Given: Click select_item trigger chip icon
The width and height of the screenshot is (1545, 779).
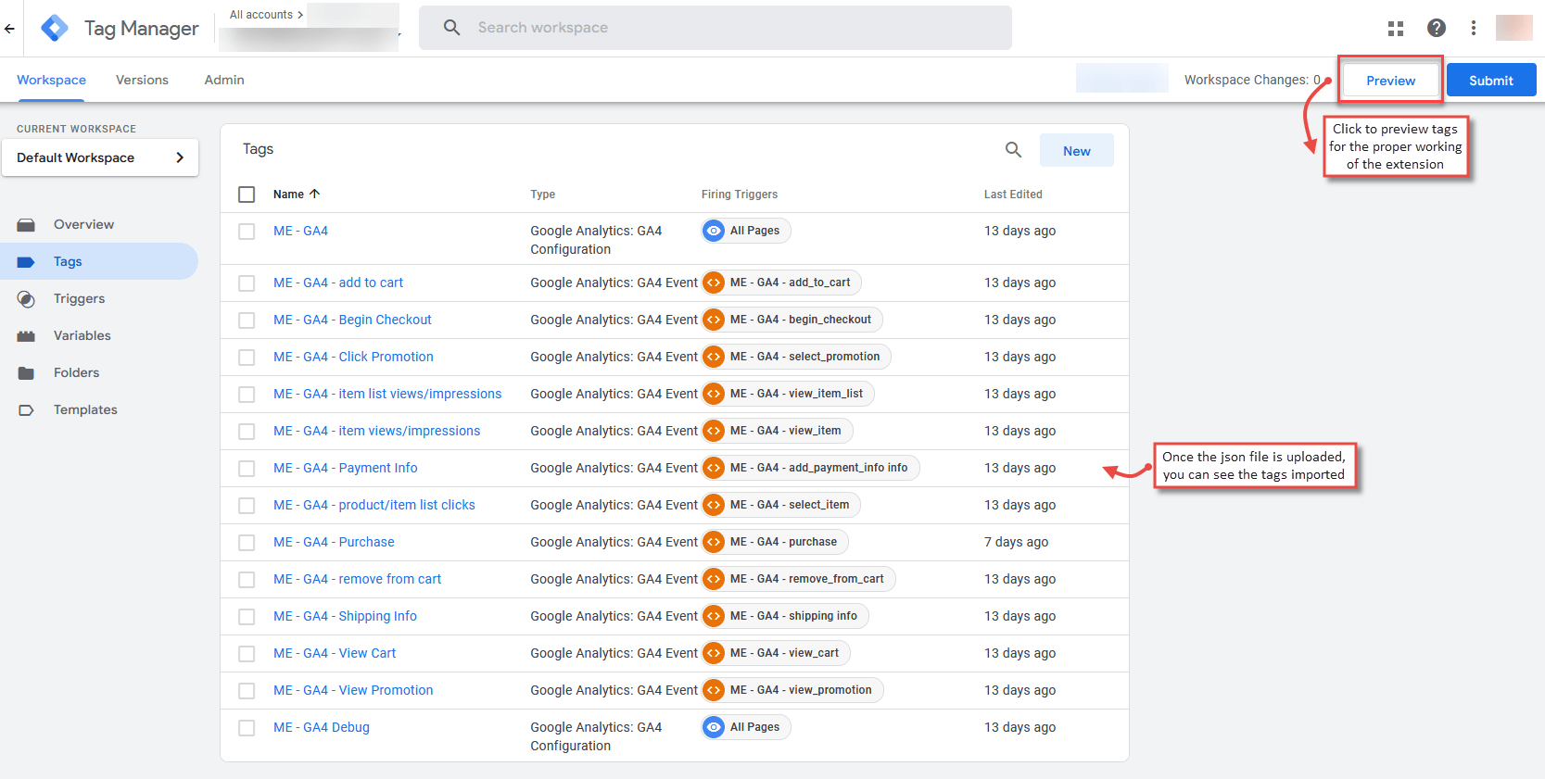Looking at the screenshot, I should click(714, 505).
